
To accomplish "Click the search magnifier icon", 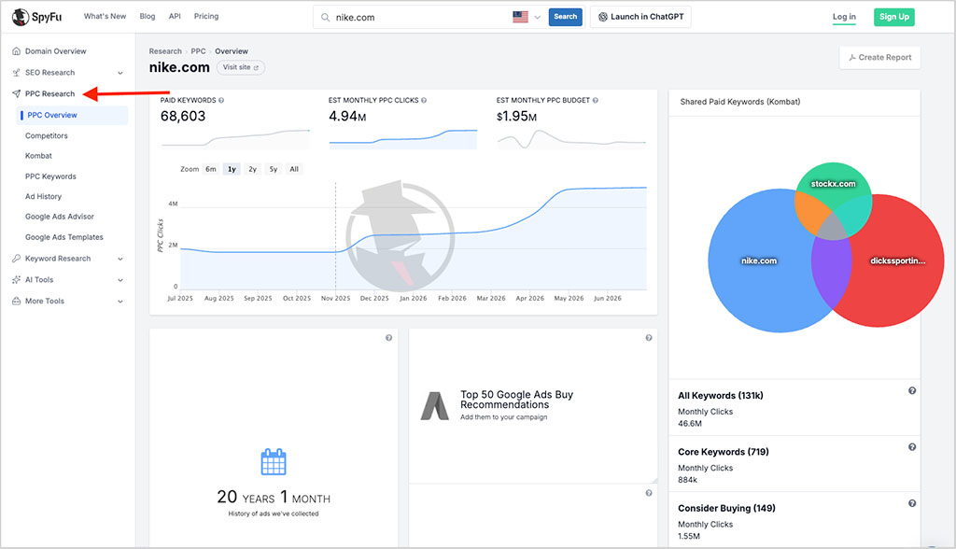I will pyautogui.click(x=326, y=18).
